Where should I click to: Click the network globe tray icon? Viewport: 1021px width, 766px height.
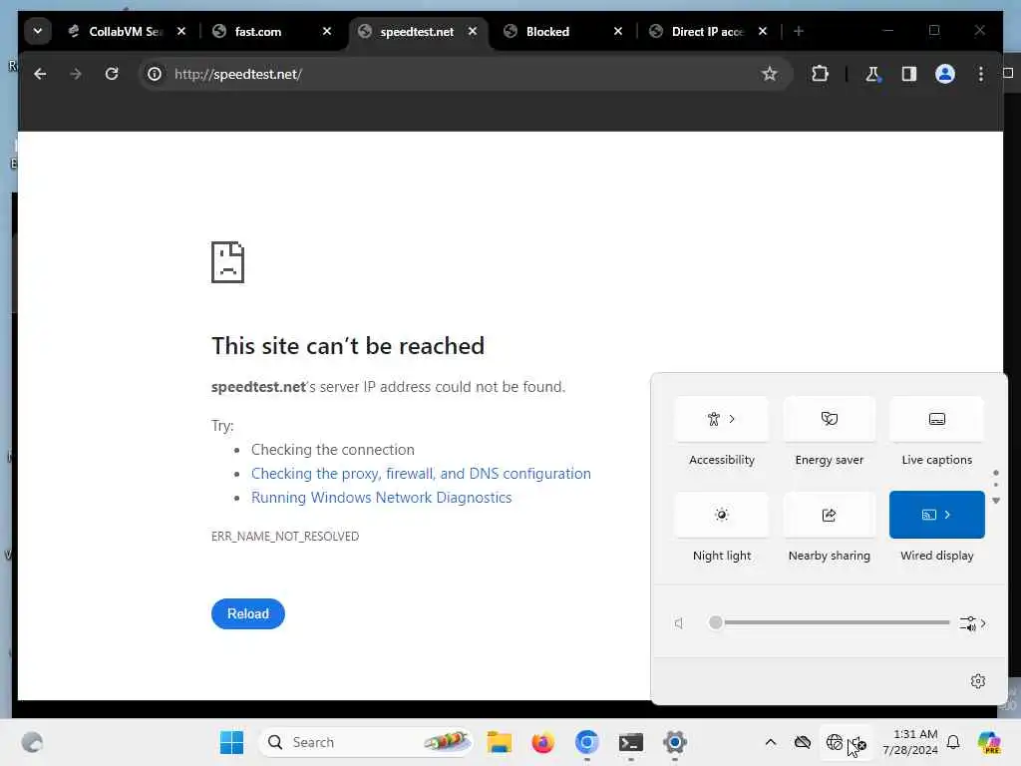(835, 742)
